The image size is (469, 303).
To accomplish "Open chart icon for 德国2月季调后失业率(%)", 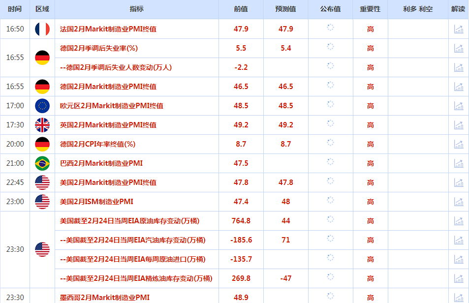I will tap(459, 48).
